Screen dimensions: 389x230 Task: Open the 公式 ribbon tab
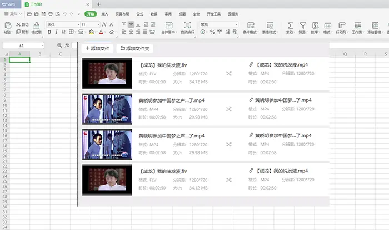click(x=139, y=14)
